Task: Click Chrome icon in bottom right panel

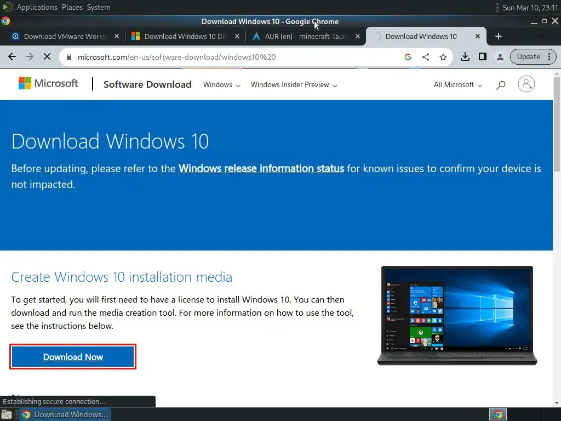Action: (x=498, y=414)
